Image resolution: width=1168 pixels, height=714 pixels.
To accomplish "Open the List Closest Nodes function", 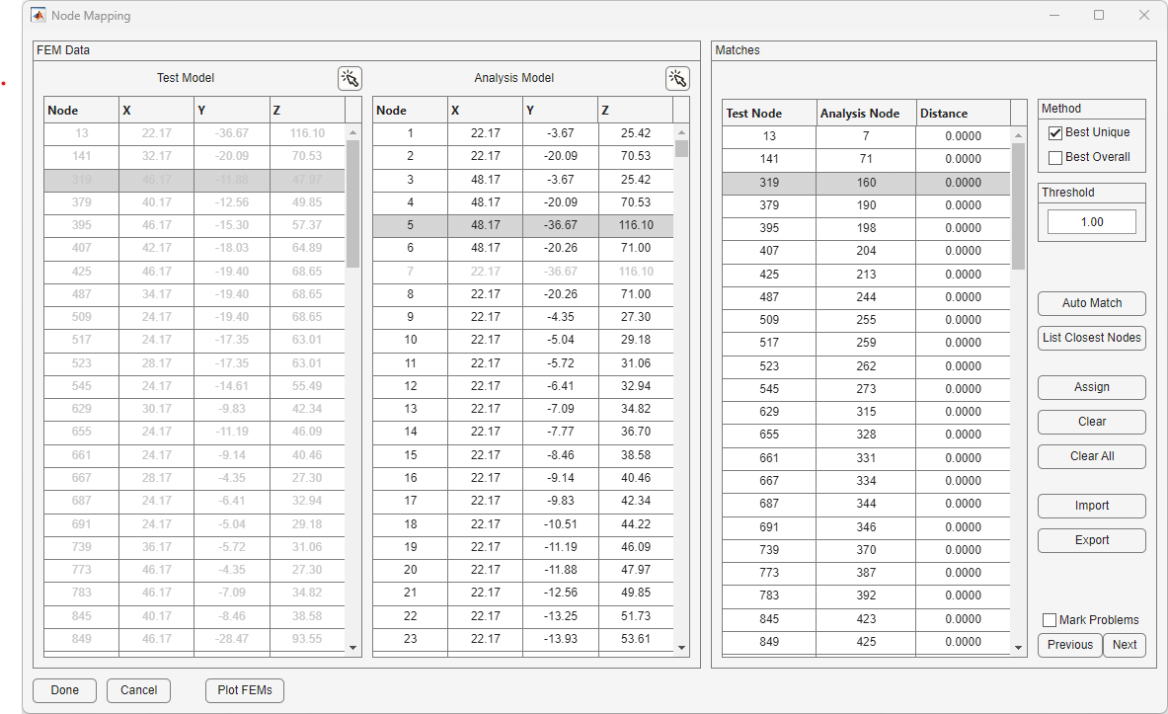I will pos(1091,338).
